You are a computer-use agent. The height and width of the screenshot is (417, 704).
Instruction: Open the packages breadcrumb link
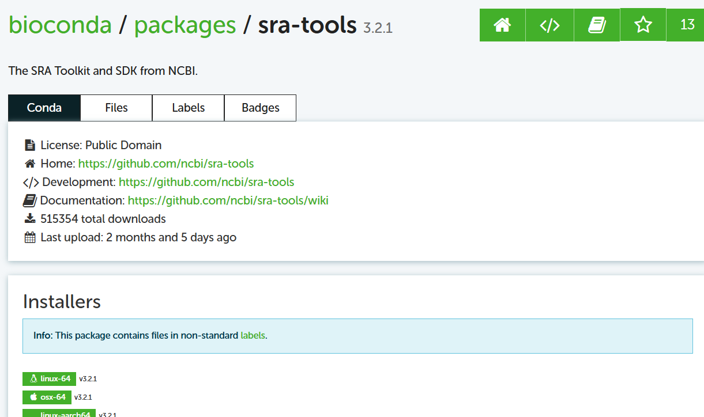tap(185, 25)
